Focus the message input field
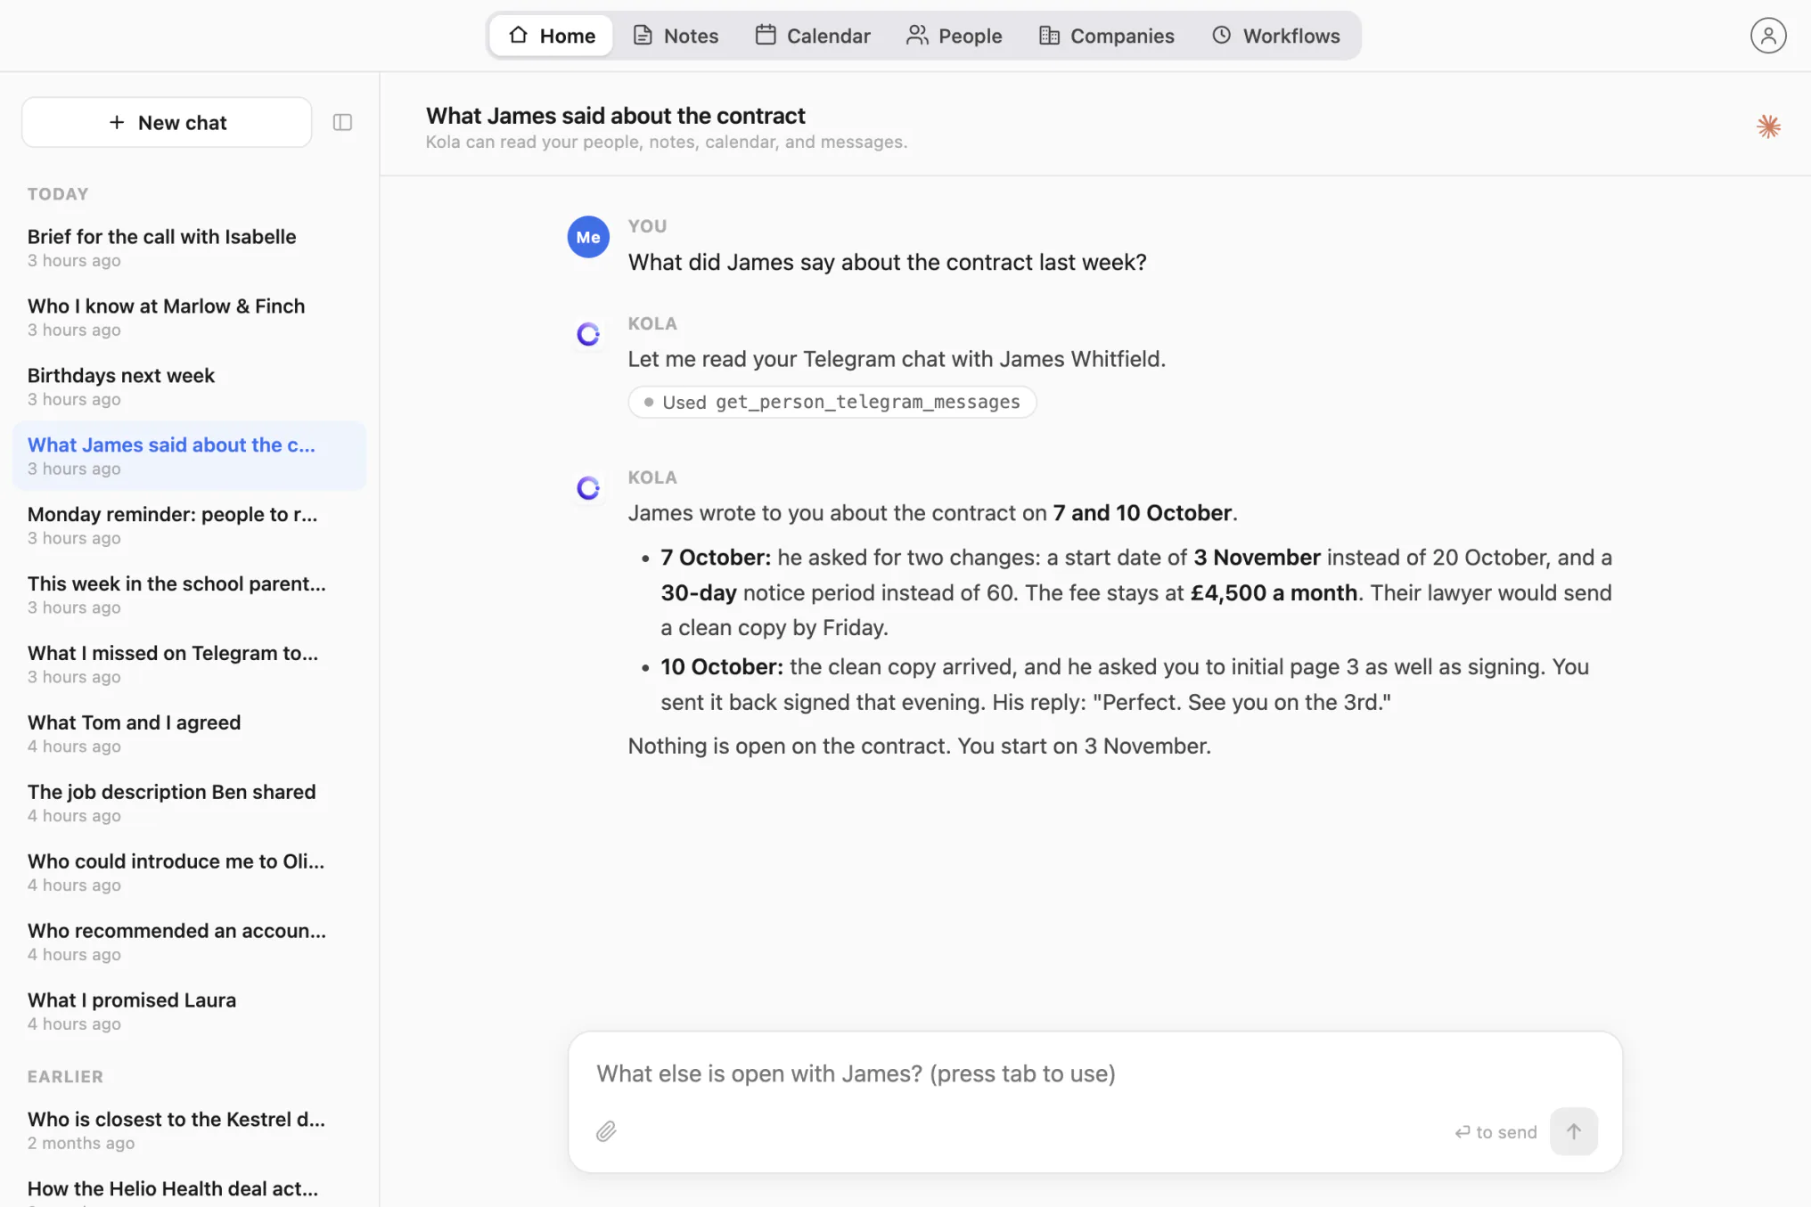 click(1094, 1073)
